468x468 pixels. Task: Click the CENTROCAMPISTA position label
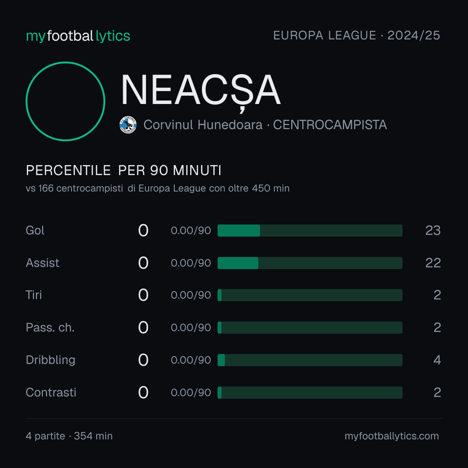point(330,125)
